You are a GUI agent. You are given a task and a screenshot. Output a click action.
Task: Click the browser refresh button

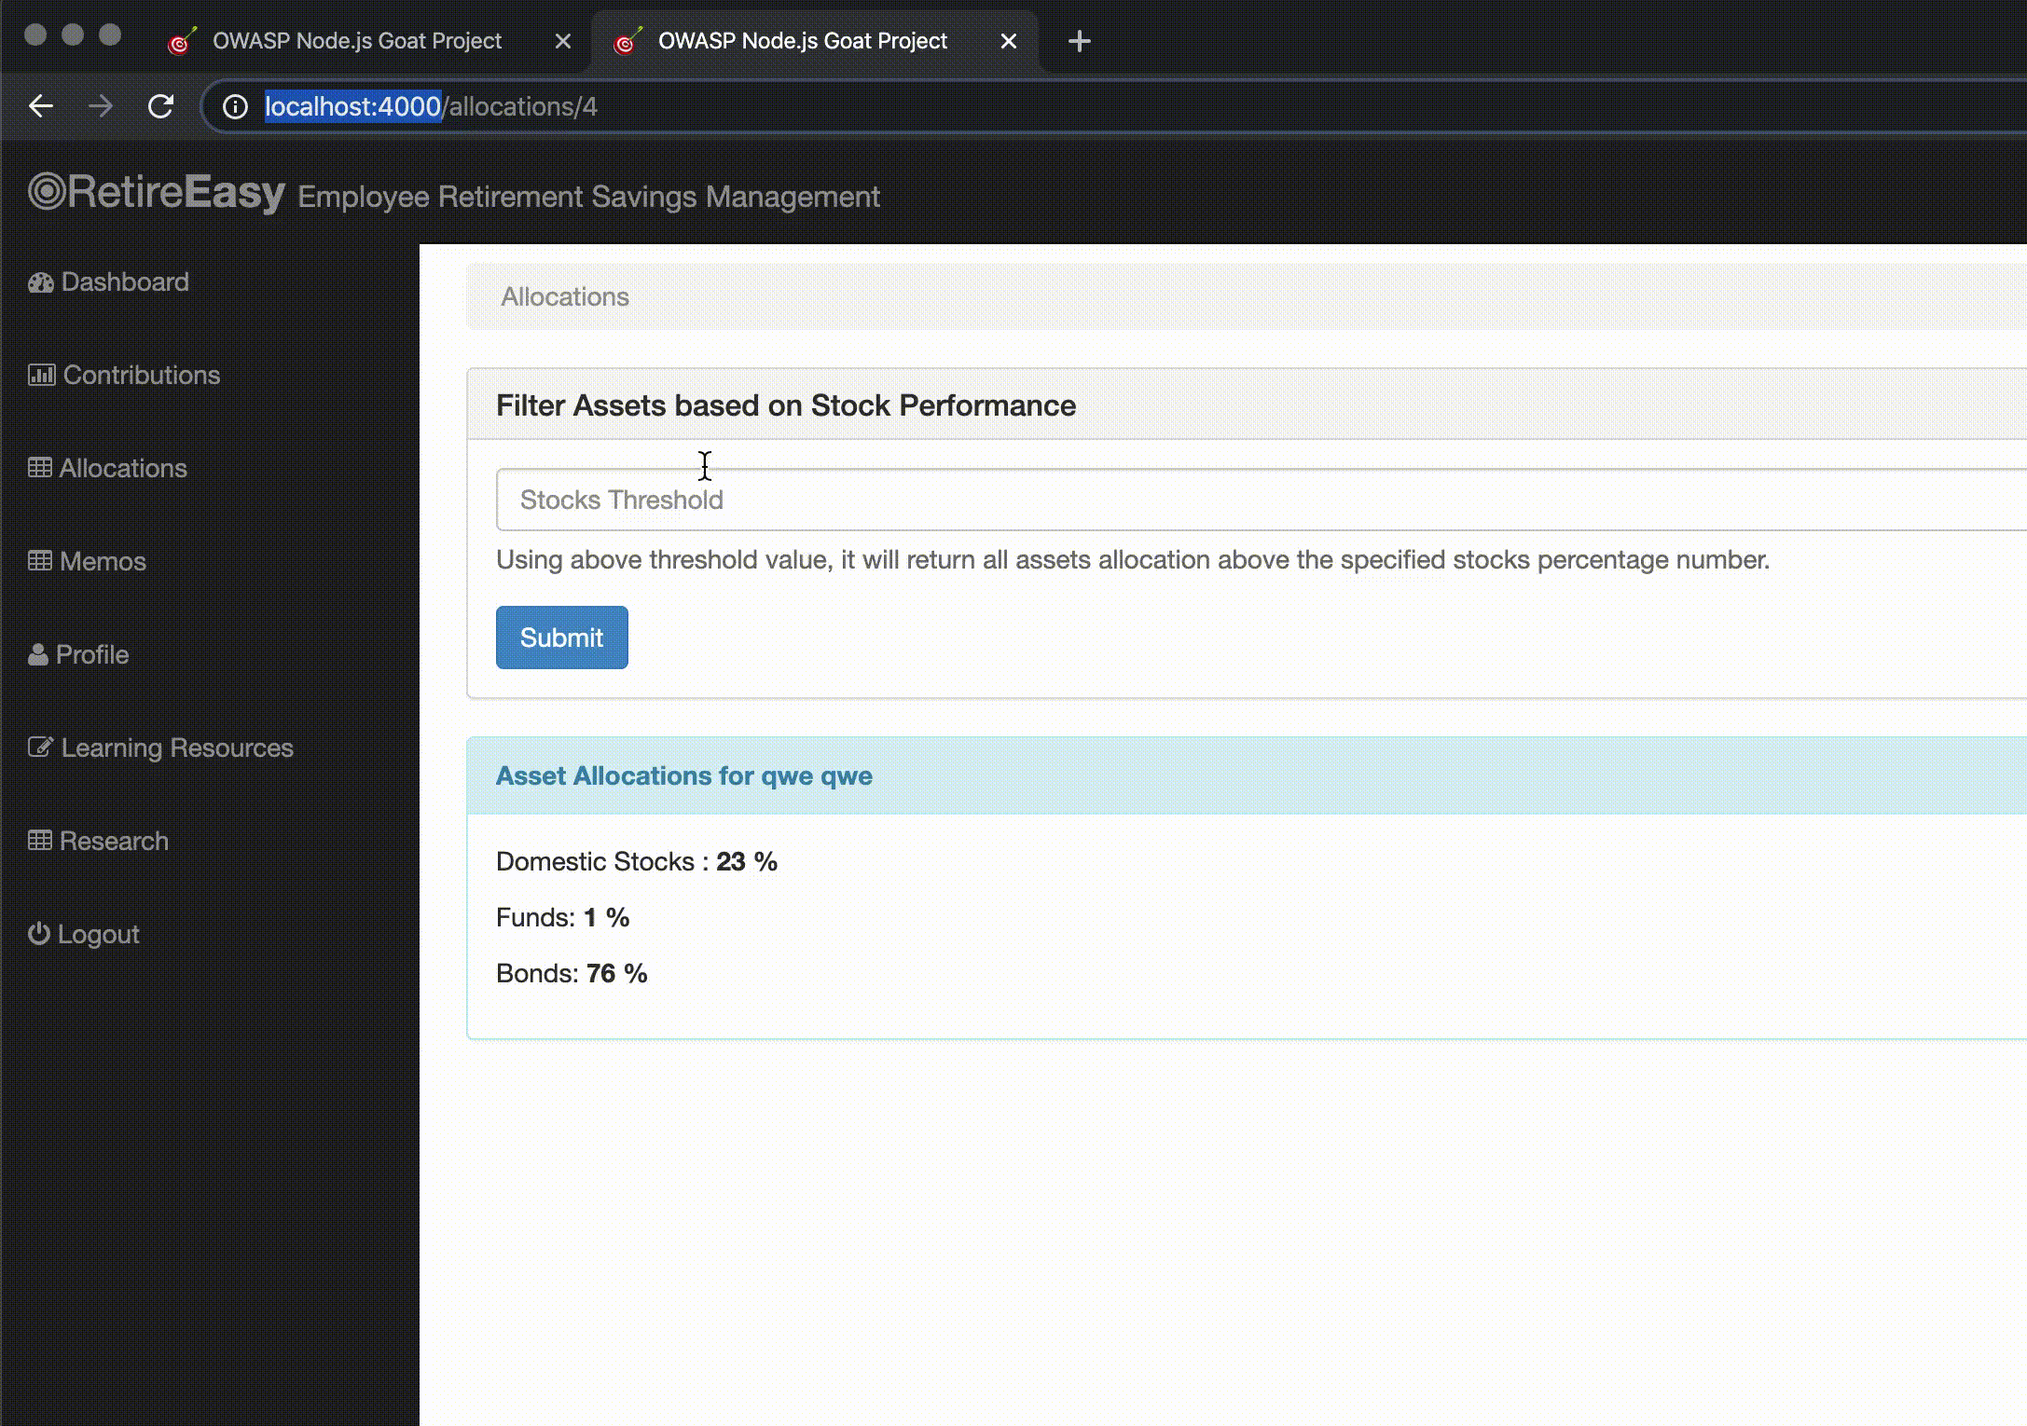coord(162,105)
